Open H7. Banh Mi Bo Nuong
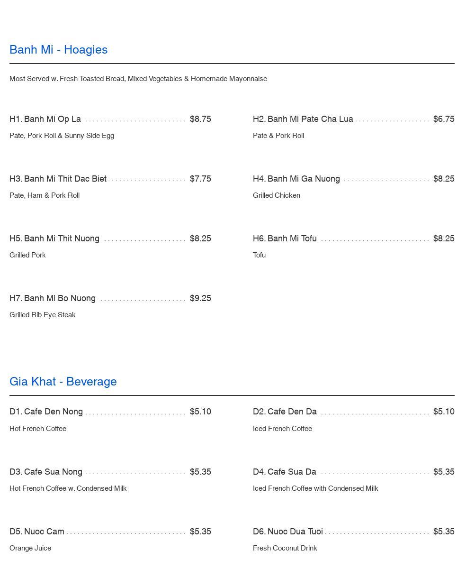 [x=53, y=298]
